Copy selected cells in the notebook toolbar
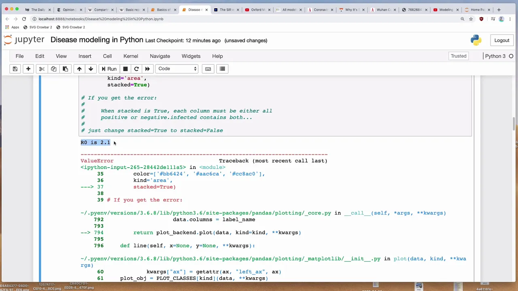Viewport: 518px width, 291px height. (53, 69)
